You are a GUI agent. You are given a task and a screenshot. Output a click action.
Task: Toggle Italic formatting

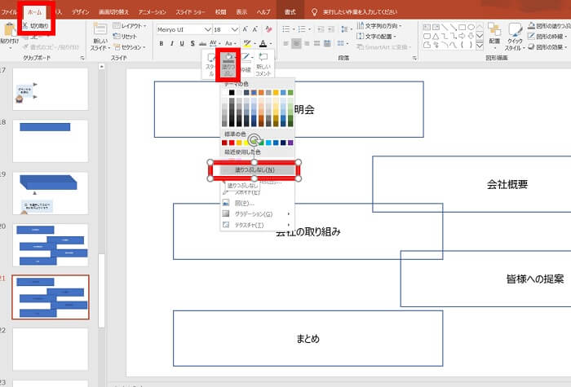tap(172, 43)
